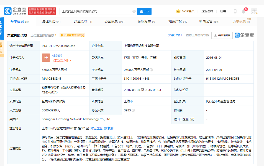The width and height of the screenshot is (264, 166).
Task: Open the notification bell with badge 54
Action: (x=244, y=11)
